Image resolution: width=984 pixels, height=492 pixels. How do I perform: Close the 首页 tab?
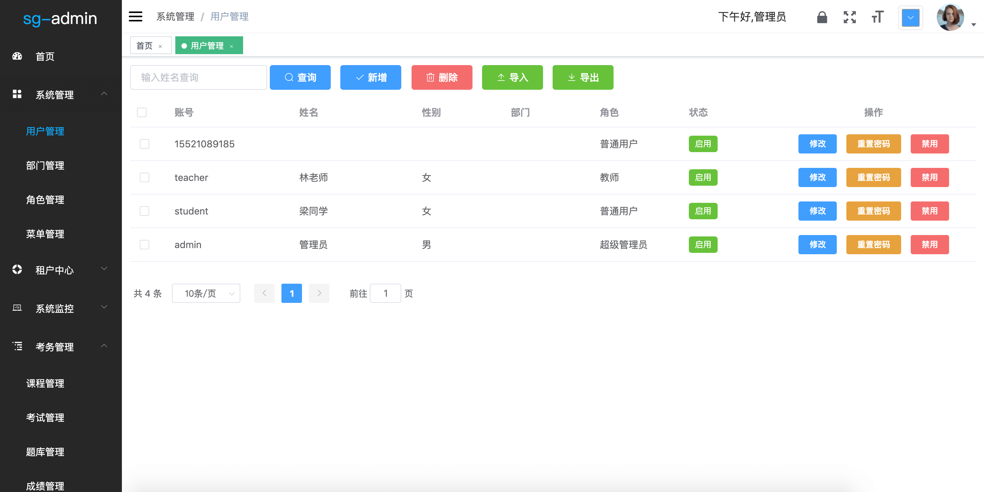161,46
